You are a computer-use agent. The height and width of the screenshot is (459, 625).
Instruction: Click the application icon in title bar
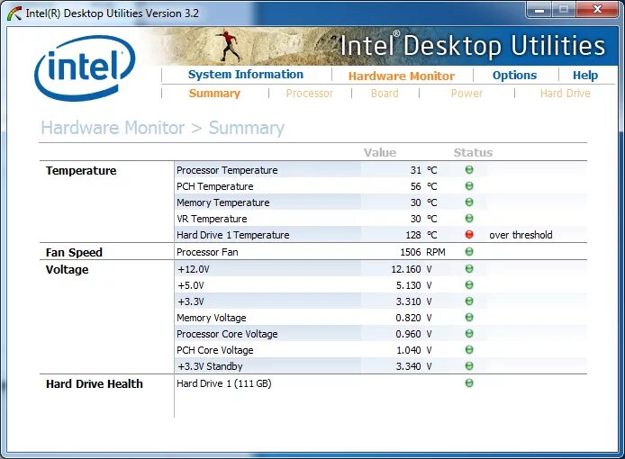[x=14, y=13]
